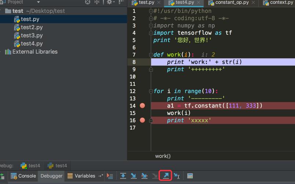Image resolution: width=295 pixels, height=184 pixels.
Task: Click the work() breadcrumb below the editor
Action: [163, 156]
